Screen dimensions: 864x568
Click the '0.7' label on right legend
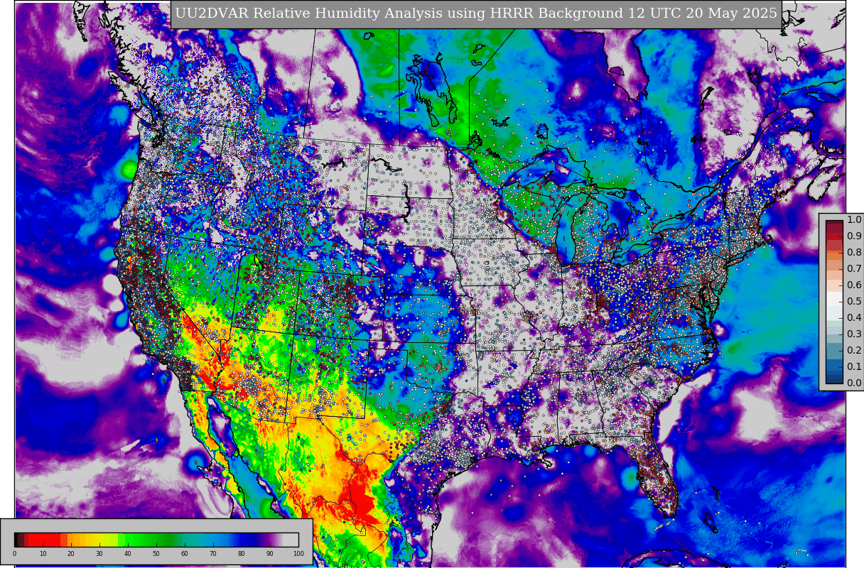[x=853, y=268]
